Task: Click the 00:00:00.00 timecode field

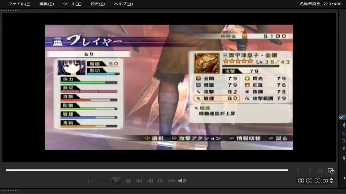Action: click(313, 181)
